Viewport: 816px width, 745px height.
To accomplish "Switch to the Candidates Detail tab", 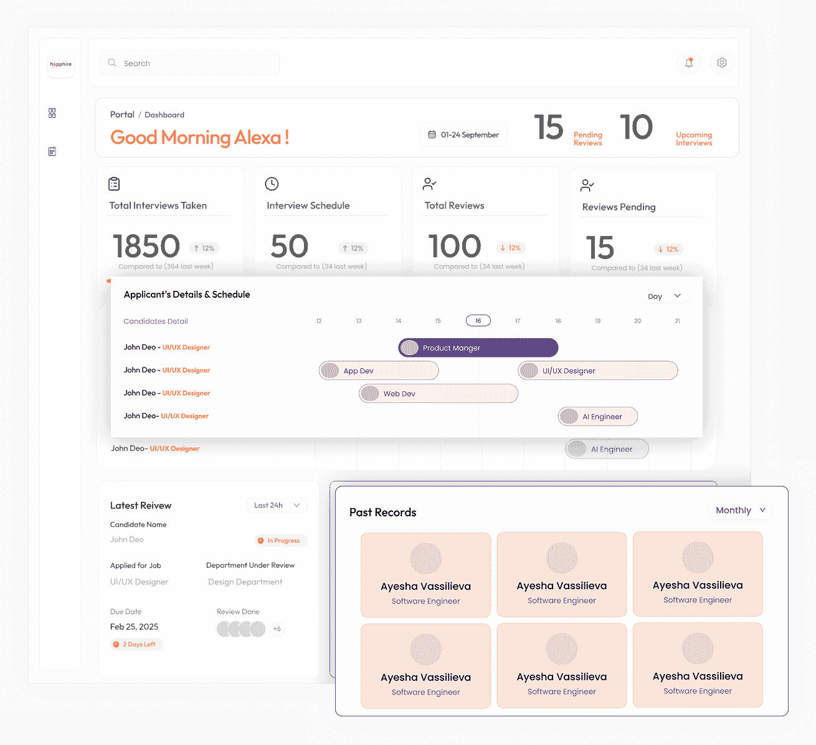I will tap(156, 321).
